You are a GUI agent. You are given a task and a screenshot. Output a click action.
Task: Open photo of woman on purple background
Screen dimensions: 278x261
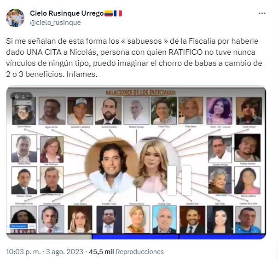(219, 110)
